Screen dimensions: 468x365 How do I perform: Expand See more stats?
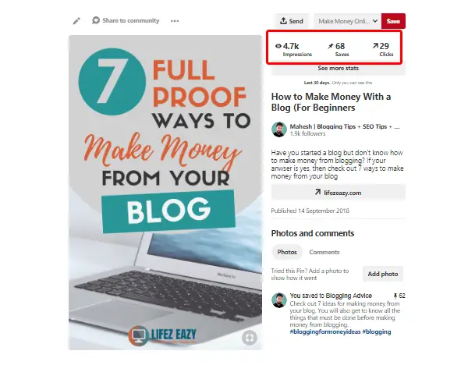[339, 69]
